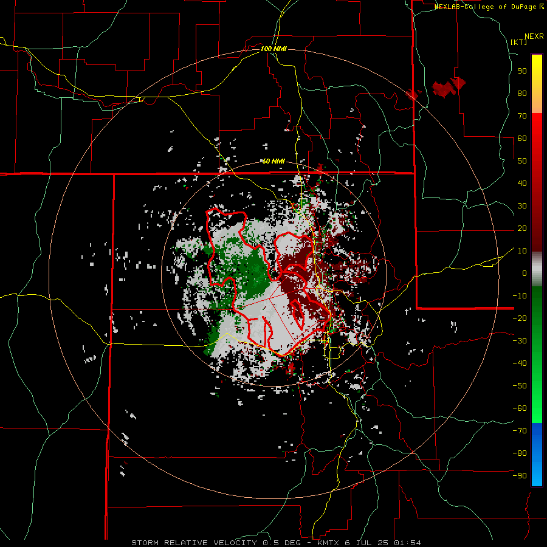Click the 30 value on the velocity scale
The image size is (547, 547).
point(522,206)
